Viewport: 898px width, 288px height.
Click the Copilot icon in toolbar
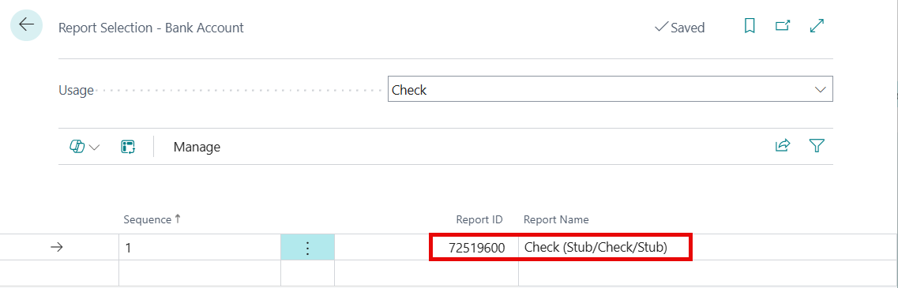point(77,147)
